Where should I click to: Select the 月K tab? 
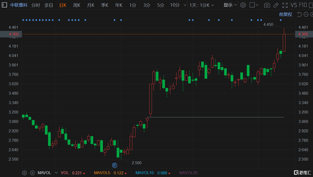pyautogui.click(x=90, y=5)
